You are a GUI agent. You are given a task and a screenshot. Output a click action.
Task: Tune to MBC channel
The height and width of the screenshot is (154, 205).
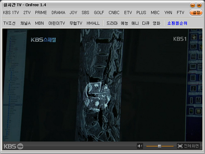pyautogui.click(x=155, y=12)
